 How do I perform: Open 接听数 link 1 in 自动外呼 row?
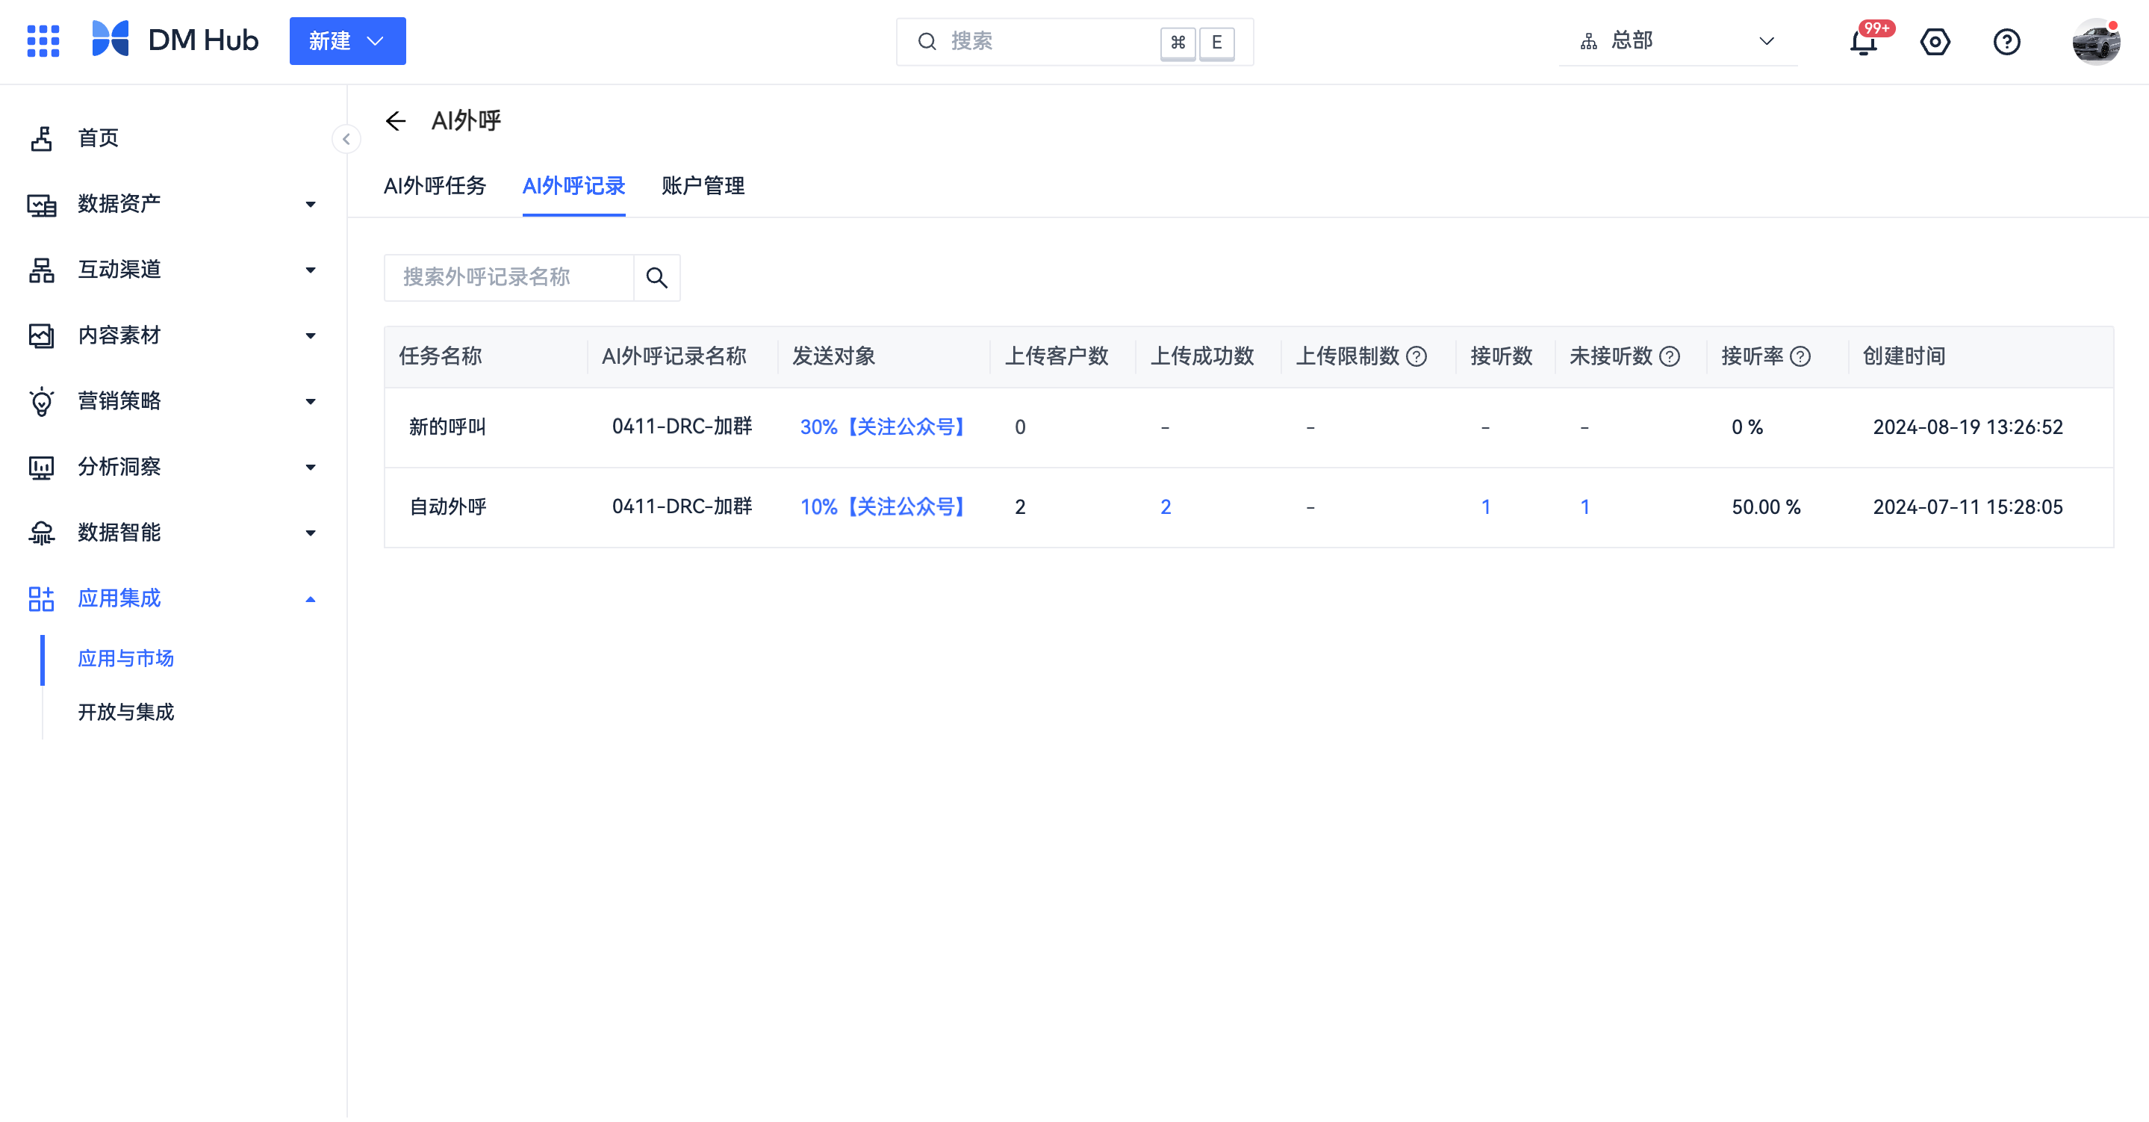point(1486,506)
